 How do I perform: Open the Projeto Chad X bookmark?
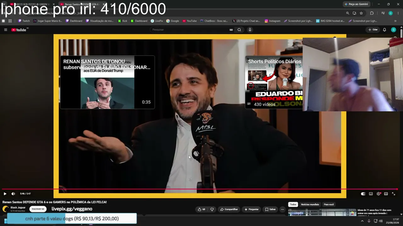(246, 21)
